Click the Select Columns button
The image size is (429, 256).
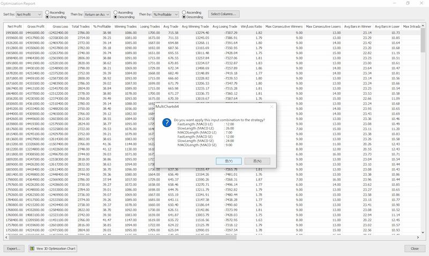pos(224,14)
